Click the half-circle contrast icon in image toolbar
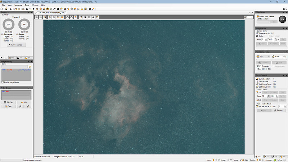The height and width of the screenshot is (162, 288). [85, 17]
